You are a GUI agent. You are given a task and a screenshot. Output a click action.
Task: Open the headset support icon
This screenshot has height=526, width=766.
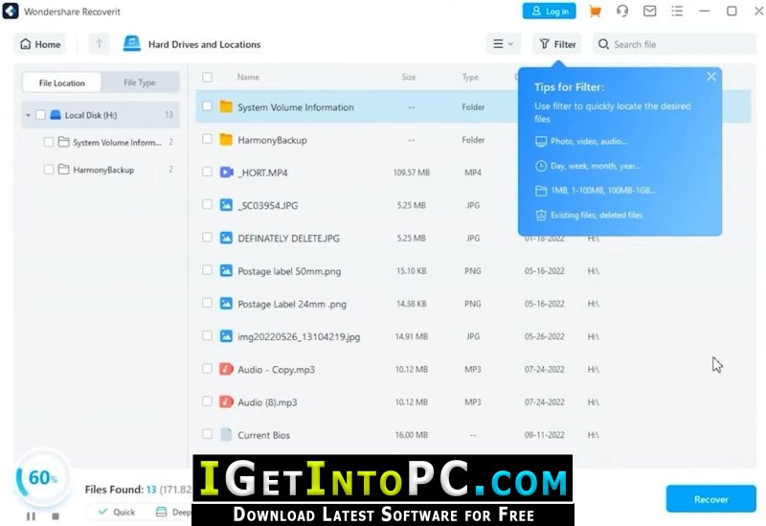click(621, 11)
